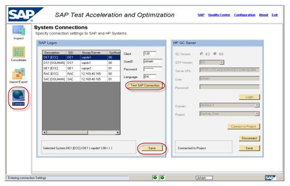This screenshot has width=290, height=186.
Task: Open the Project dropdown list
Action: (257, 114)
